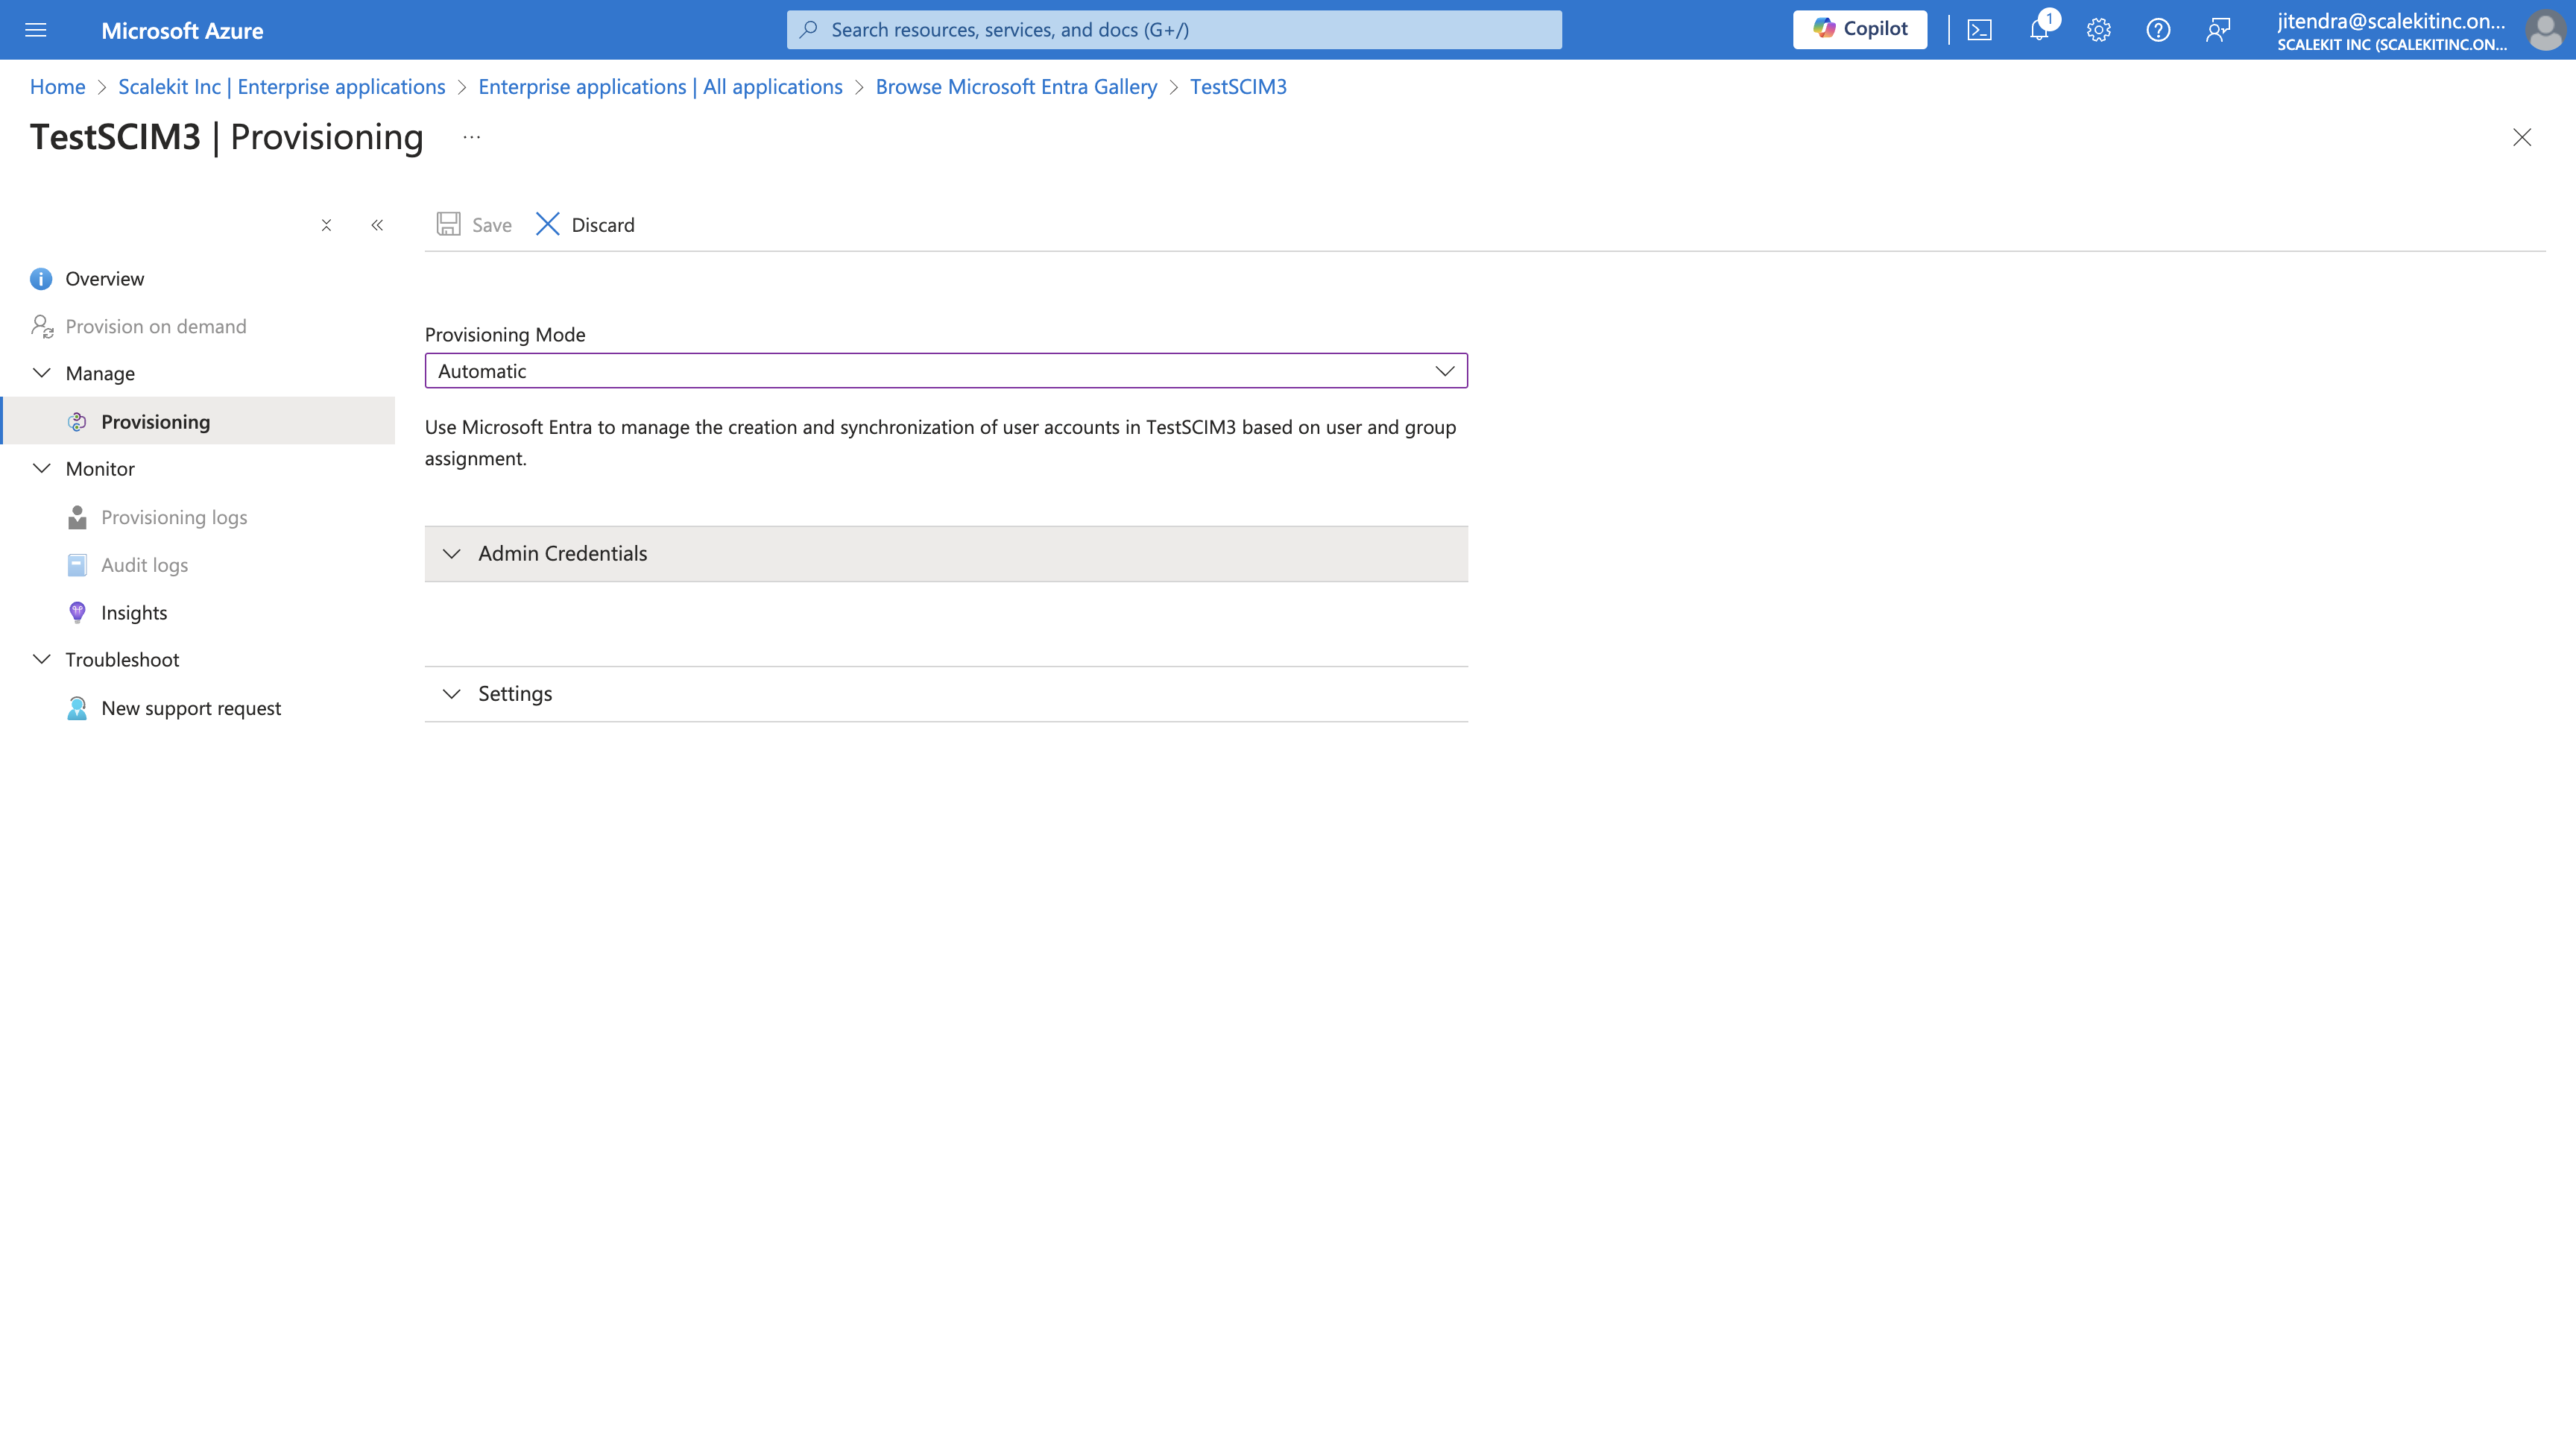
Task: Open the notifications bell
Action: click(2040, 30)
